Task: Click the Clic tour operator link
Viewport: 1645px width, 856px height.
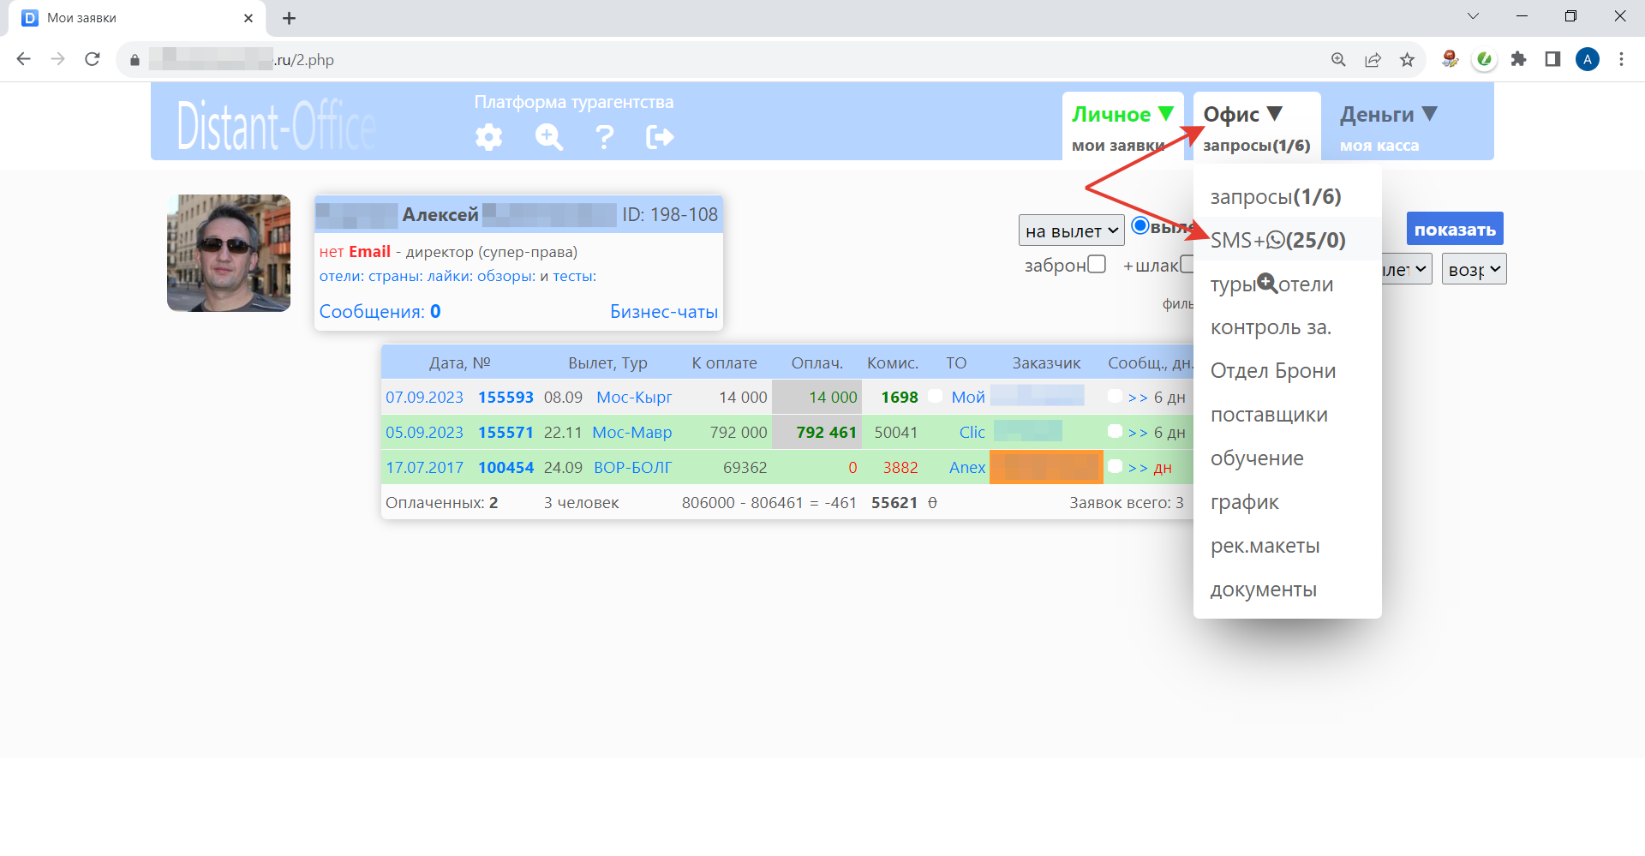Action: tap(972, 432)
